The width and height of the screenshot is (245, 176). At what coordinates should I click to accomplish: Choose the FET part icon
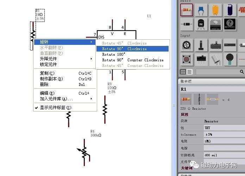pyautogui.click(x=215, y=24)
